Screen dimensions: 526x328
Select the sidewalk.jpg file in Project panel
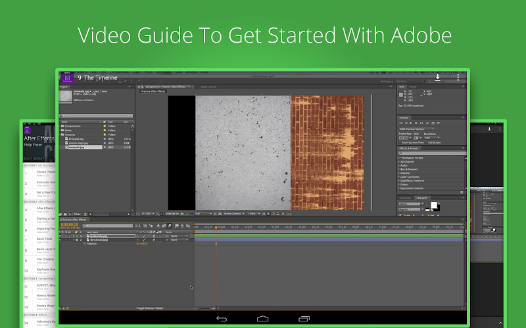tap(77, 148)
